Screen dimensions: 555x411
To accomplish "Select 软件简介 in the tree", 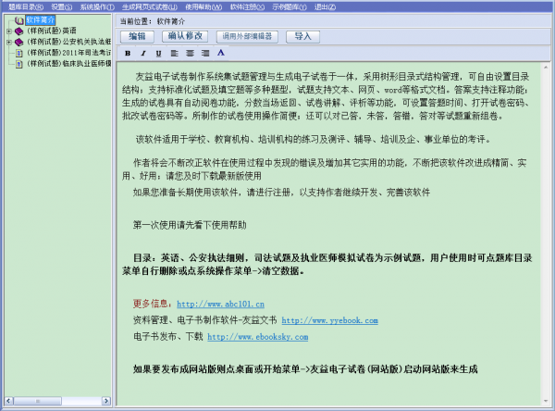I will [x=40, y=20].
